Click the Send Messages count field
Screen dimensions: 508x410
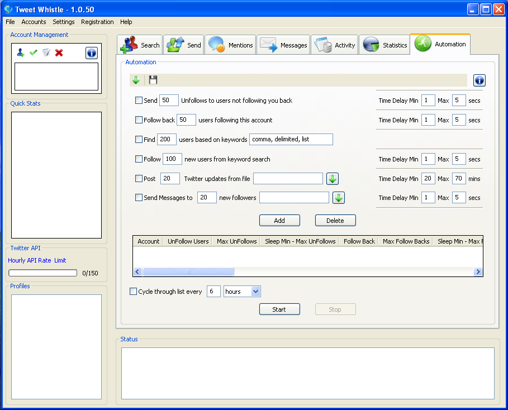coord(207,197)
